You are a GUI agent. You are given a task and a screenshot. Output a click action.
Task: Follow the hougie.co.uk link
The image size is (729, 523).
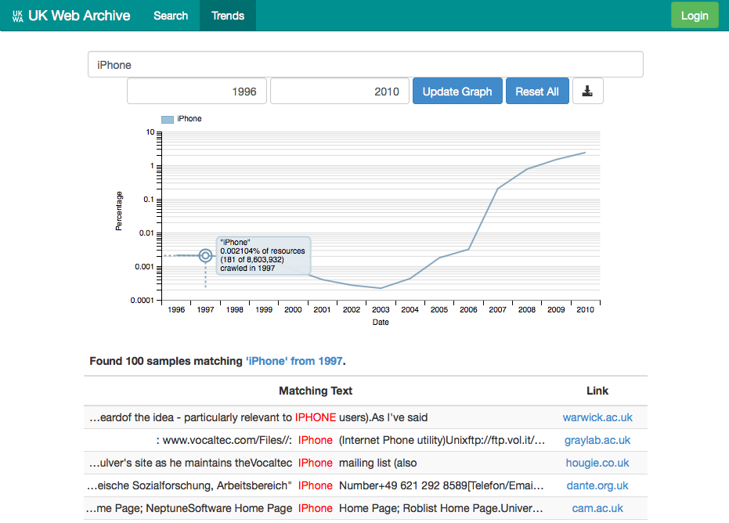pyautogui.click(x=597, y=463)
